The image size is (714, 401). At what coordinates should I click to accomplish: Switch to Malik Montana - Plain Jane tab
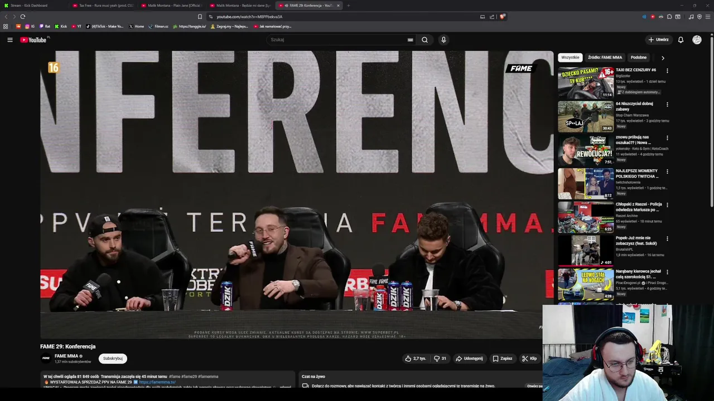(x=171, y=6)
